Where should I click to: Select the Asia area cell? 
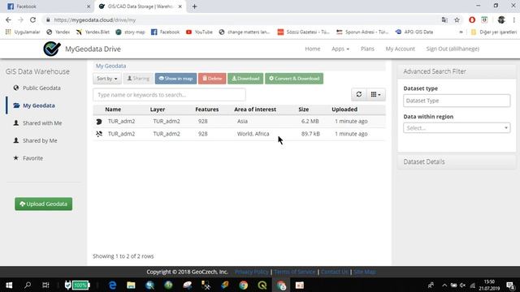point(242,122)
